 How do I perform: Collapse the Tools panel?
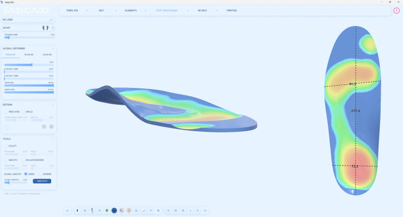tap(53, 139)
